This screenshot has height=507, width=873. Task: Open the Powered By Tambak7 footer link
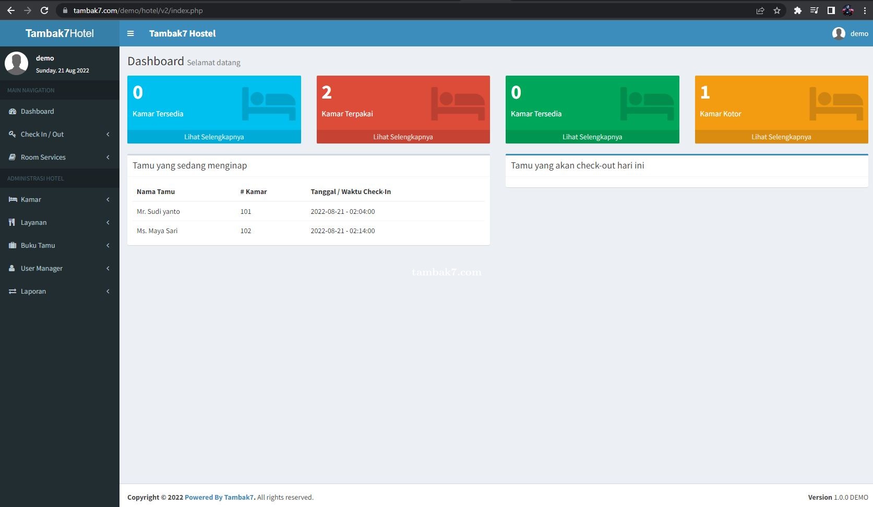coord(219,497)
